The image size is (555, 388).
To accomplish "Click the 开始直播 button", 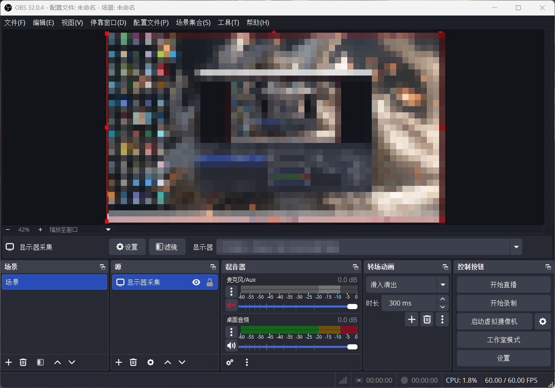I will [x=503, y=285].
